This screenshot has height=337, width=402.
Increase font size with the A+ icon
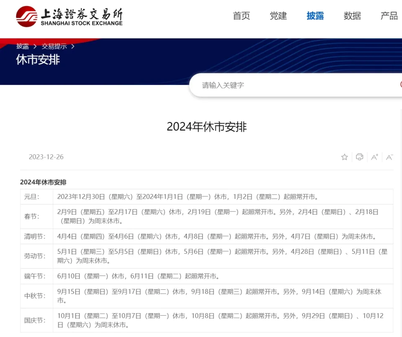coord(374,157)
